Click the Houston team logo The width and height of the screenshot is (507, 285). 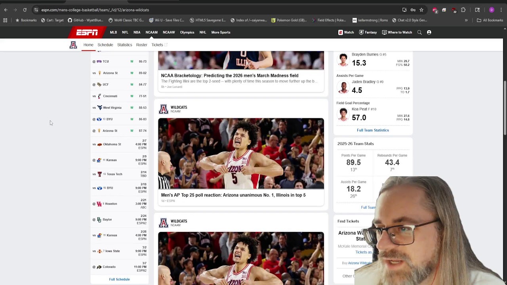pos(99,204)
